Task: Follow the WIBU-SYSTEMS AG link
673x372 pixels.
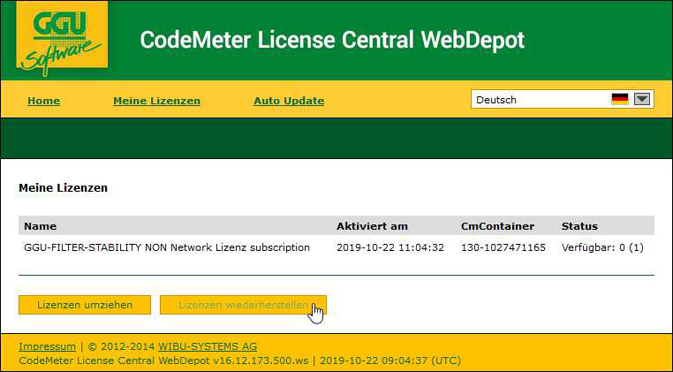Action: 208,346
